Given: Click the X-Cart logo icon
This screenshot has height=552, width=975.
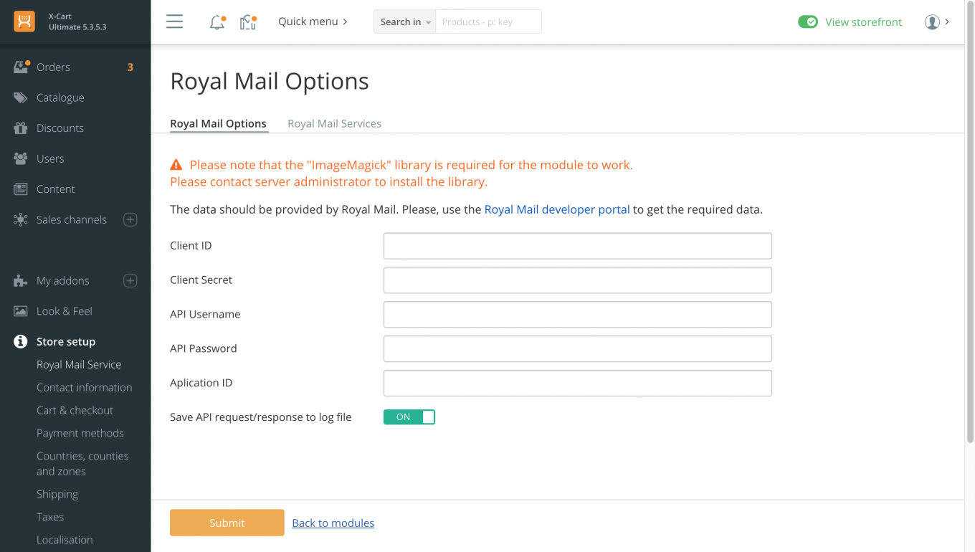Looking at the screenshot, I should (x=24, y=22).
